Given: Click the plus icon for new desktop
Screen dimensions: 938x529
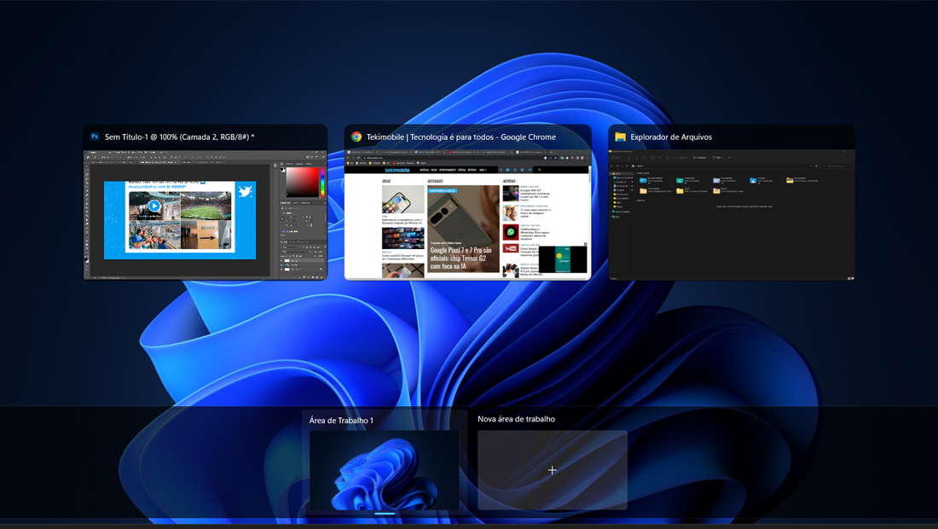Looking at the screenshot, I should click(553, 470).
